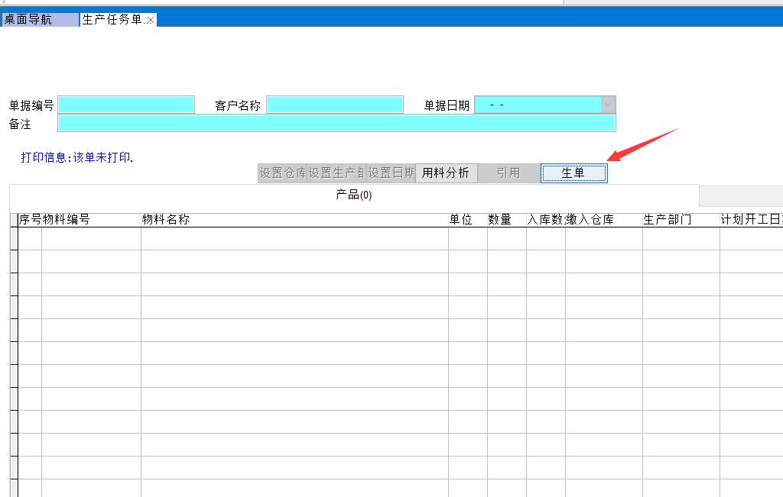Image resolution: width=783 pixels, height=497 pixels.
Task: Click the 单据编号 input field
Action: tap(126, 105)
